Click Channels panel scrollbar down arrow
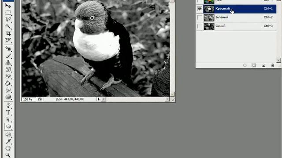Viewport: 282px width, 158px height. coord(278,60)
